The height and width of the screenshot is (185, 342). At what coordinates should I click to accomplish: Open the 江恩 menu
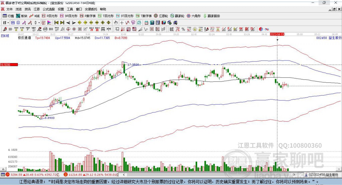click(37, 9)
